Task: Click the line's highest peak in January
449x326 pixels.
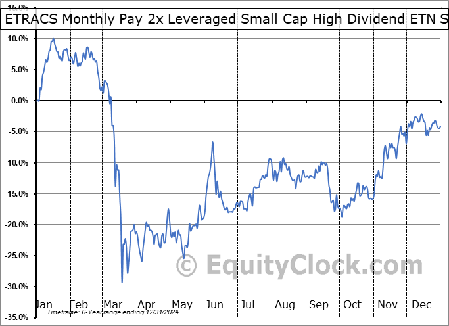Action: [x=53, y=39]
